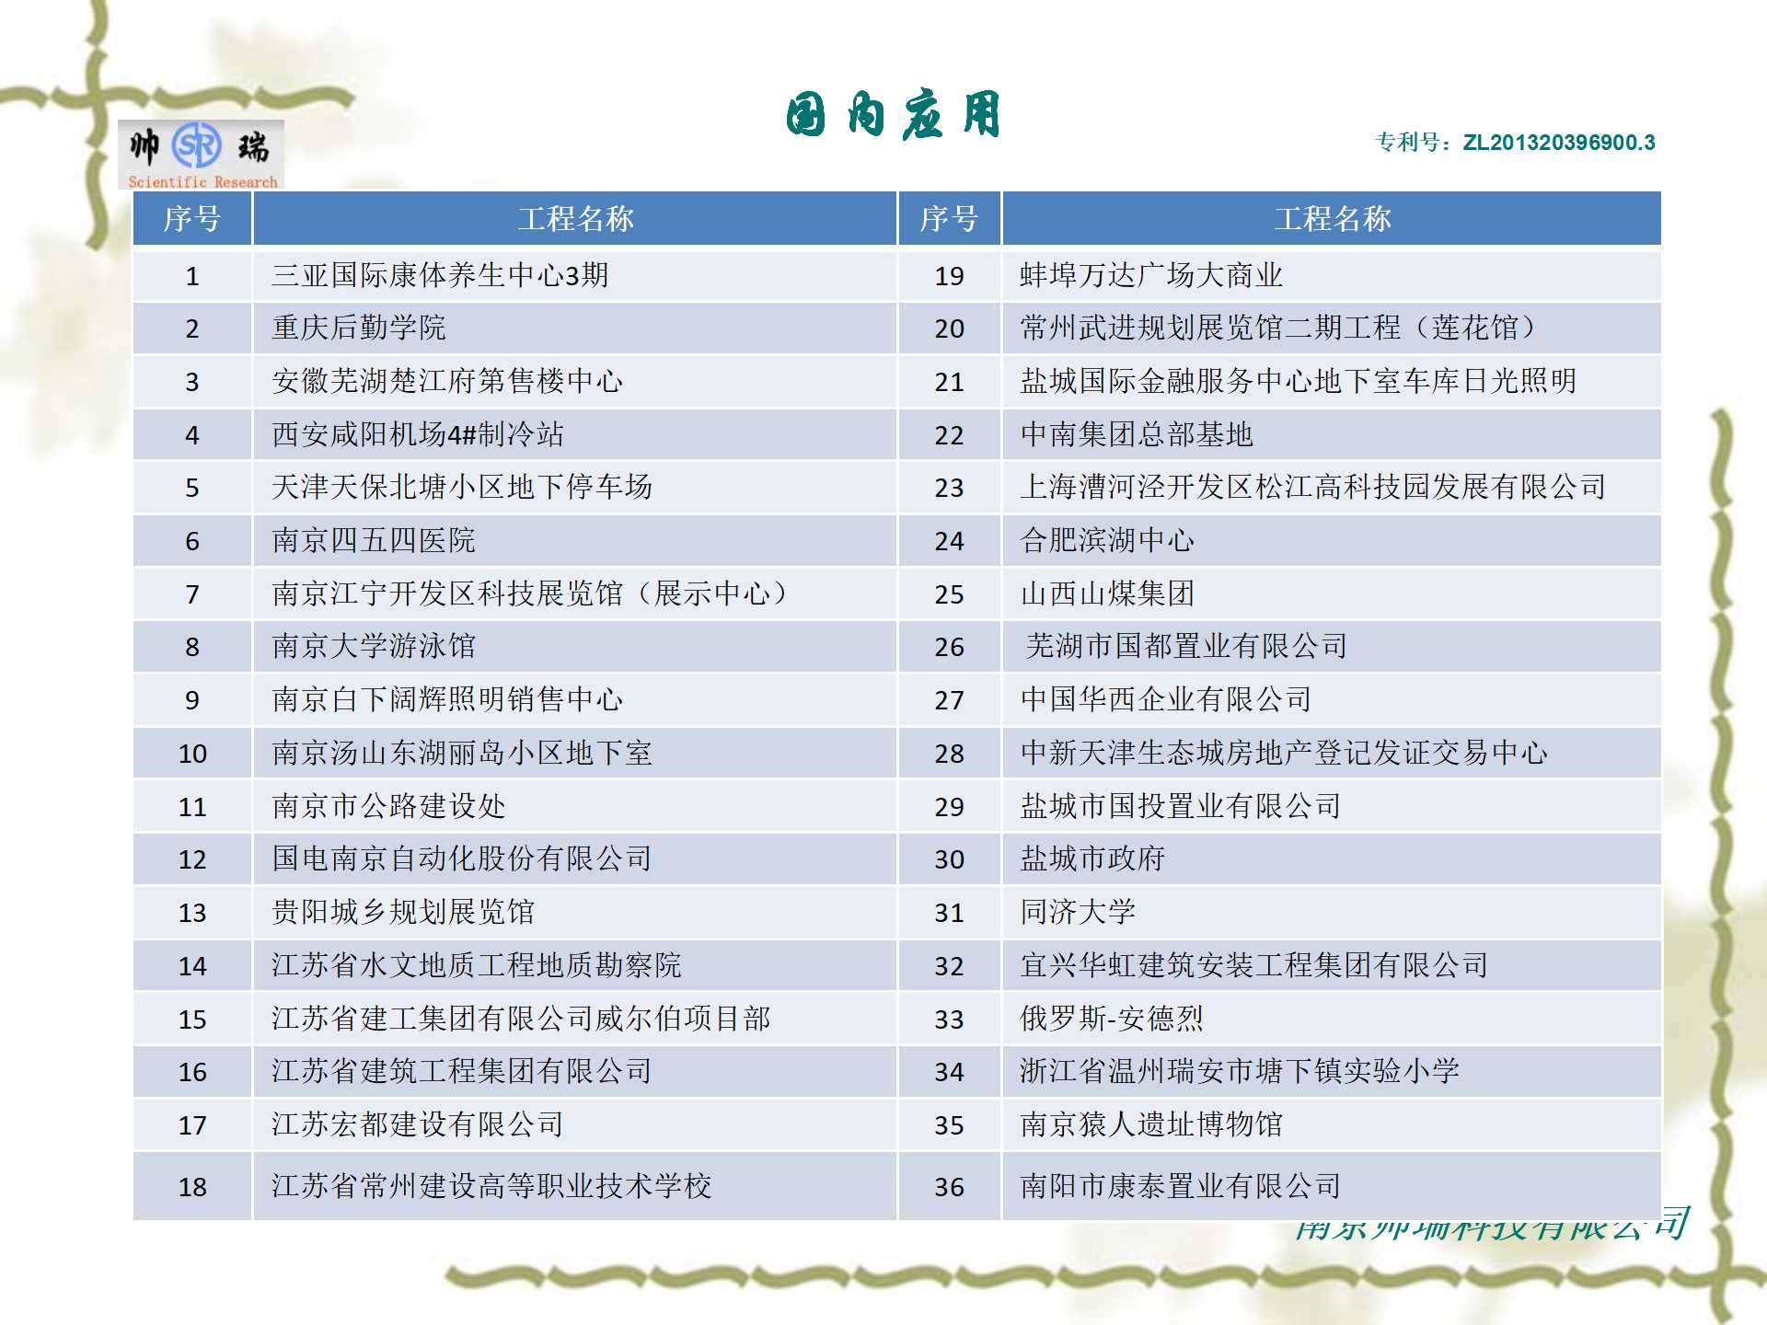Click 安徽芜湖楚江府第售楼中心 entry
1767x1325 pixels.
575,381
